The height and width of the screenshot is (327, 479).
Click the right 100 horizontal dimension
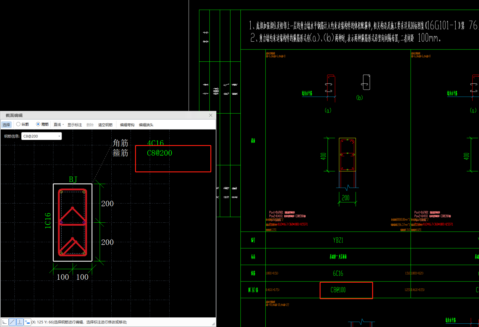click(82, 277)
